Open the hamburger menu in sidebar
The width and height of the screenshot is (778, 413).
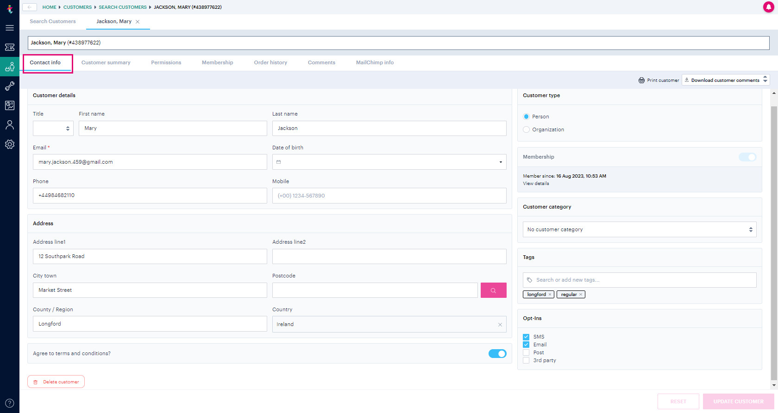point(10,28)
